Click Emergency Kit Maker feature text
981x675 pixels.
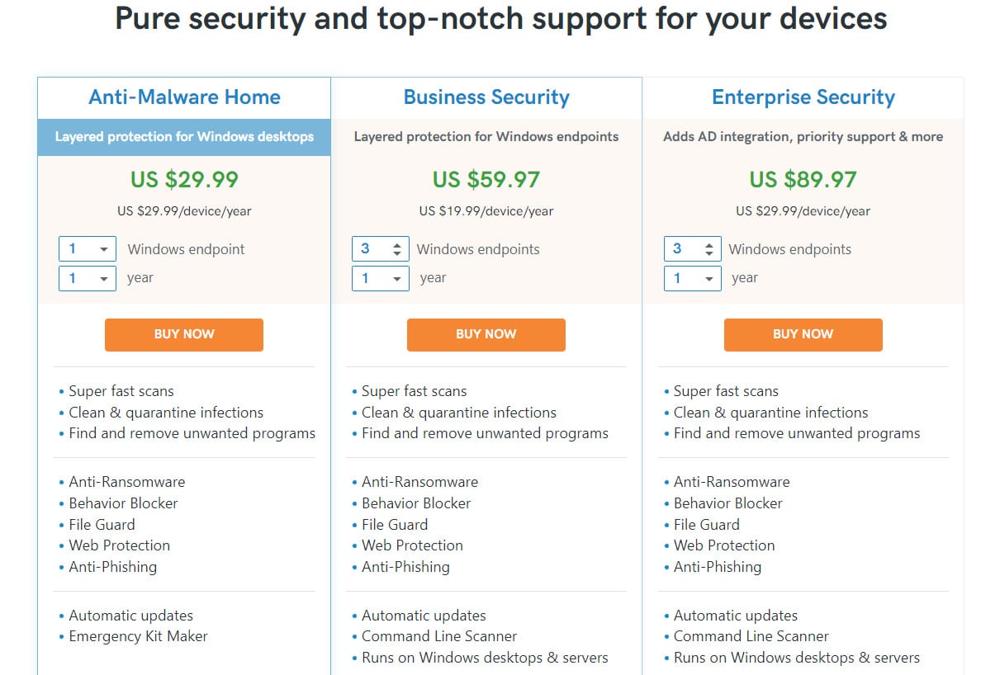pos(138,636)
